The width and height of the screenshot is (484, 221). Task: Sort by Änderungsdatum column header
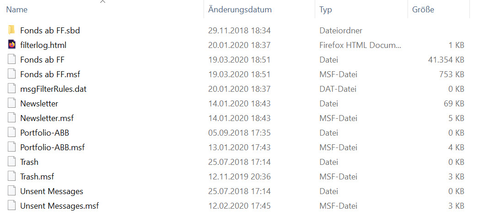tap(240, 10)
